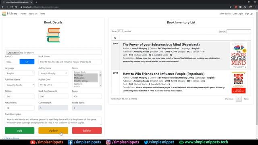Follow the Back to Home link
Viewport: 258px width, 145px height.
click(x=11, y=138)
